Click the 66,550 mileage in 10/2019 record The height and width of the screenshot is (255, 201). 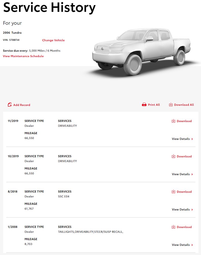(x=29, y=173)
